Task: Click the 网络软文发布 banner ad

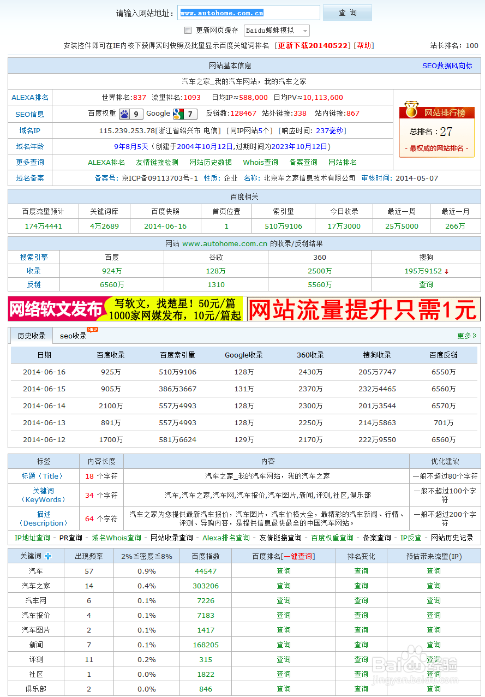Action: pos(125,309)
